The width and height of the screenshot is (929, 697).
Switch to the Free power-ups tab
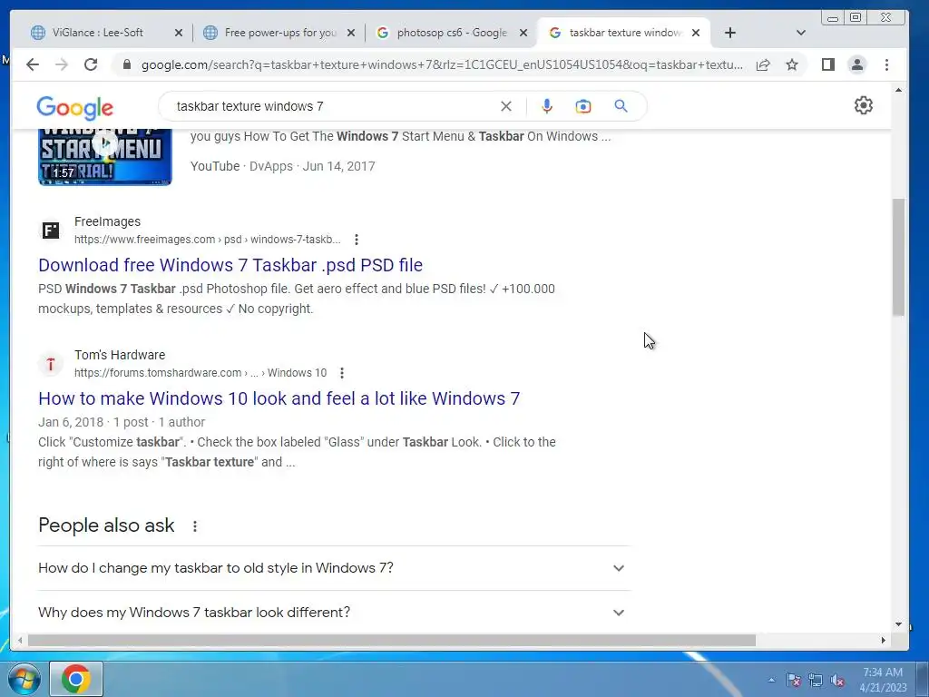point(280,33)
